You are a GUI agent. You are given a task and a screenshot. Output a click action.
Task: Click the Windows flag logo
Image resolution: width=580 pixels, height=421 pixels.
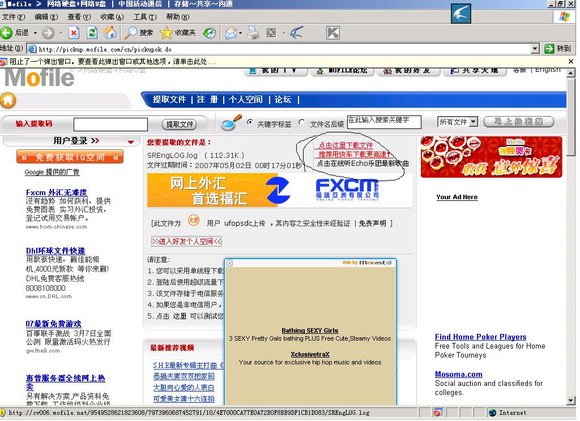pos(565,16)
